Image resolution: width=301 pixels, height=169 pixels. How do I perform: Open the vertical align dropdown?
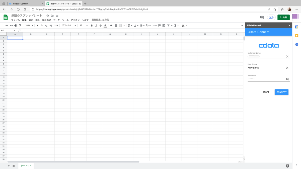[x=136, y=26]
